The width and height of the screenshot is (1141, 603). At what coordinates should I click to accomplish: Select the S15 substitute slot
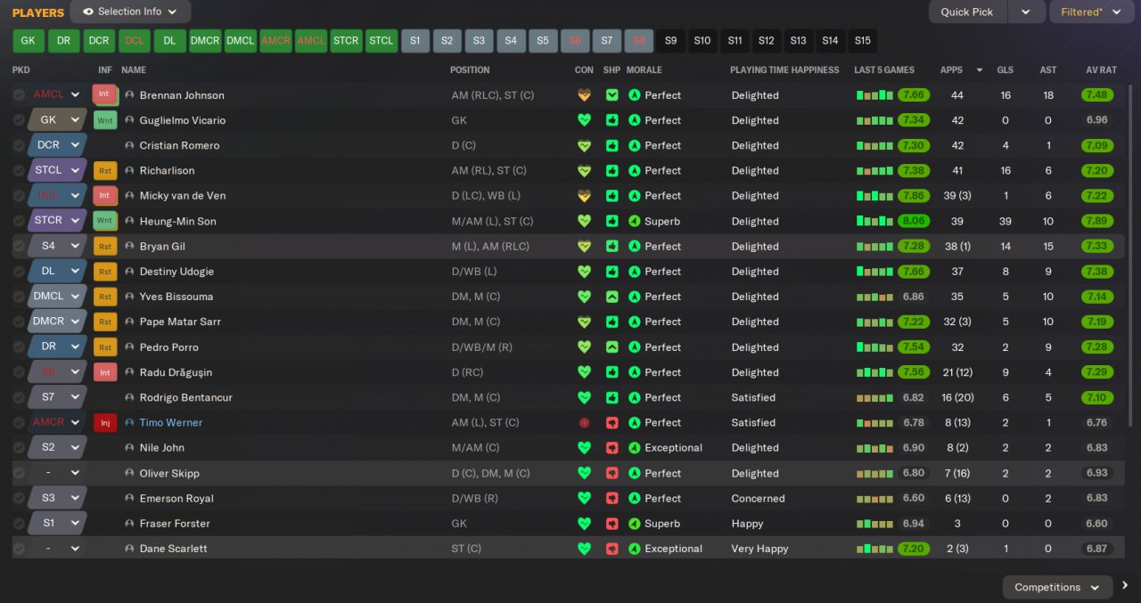coord(862,41)
